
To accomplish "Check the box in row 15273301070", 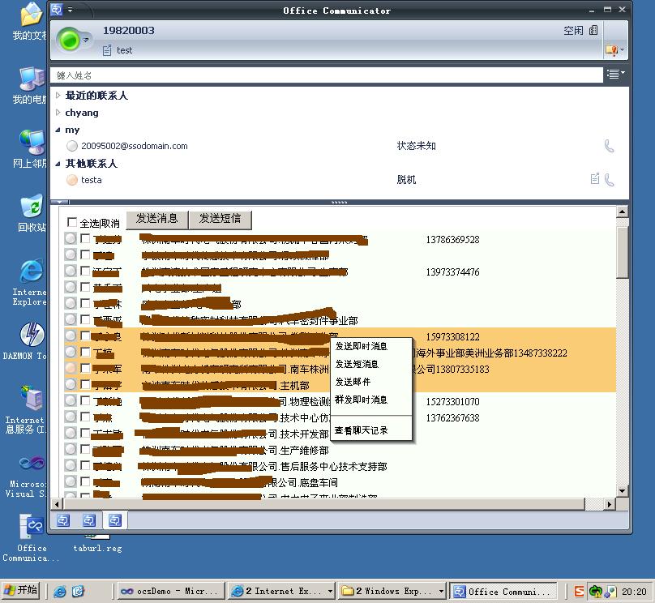I will [x=85, y=400].
